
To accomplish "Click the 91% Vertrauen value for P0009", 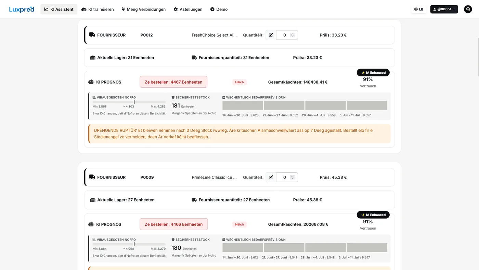I will 368,222.
